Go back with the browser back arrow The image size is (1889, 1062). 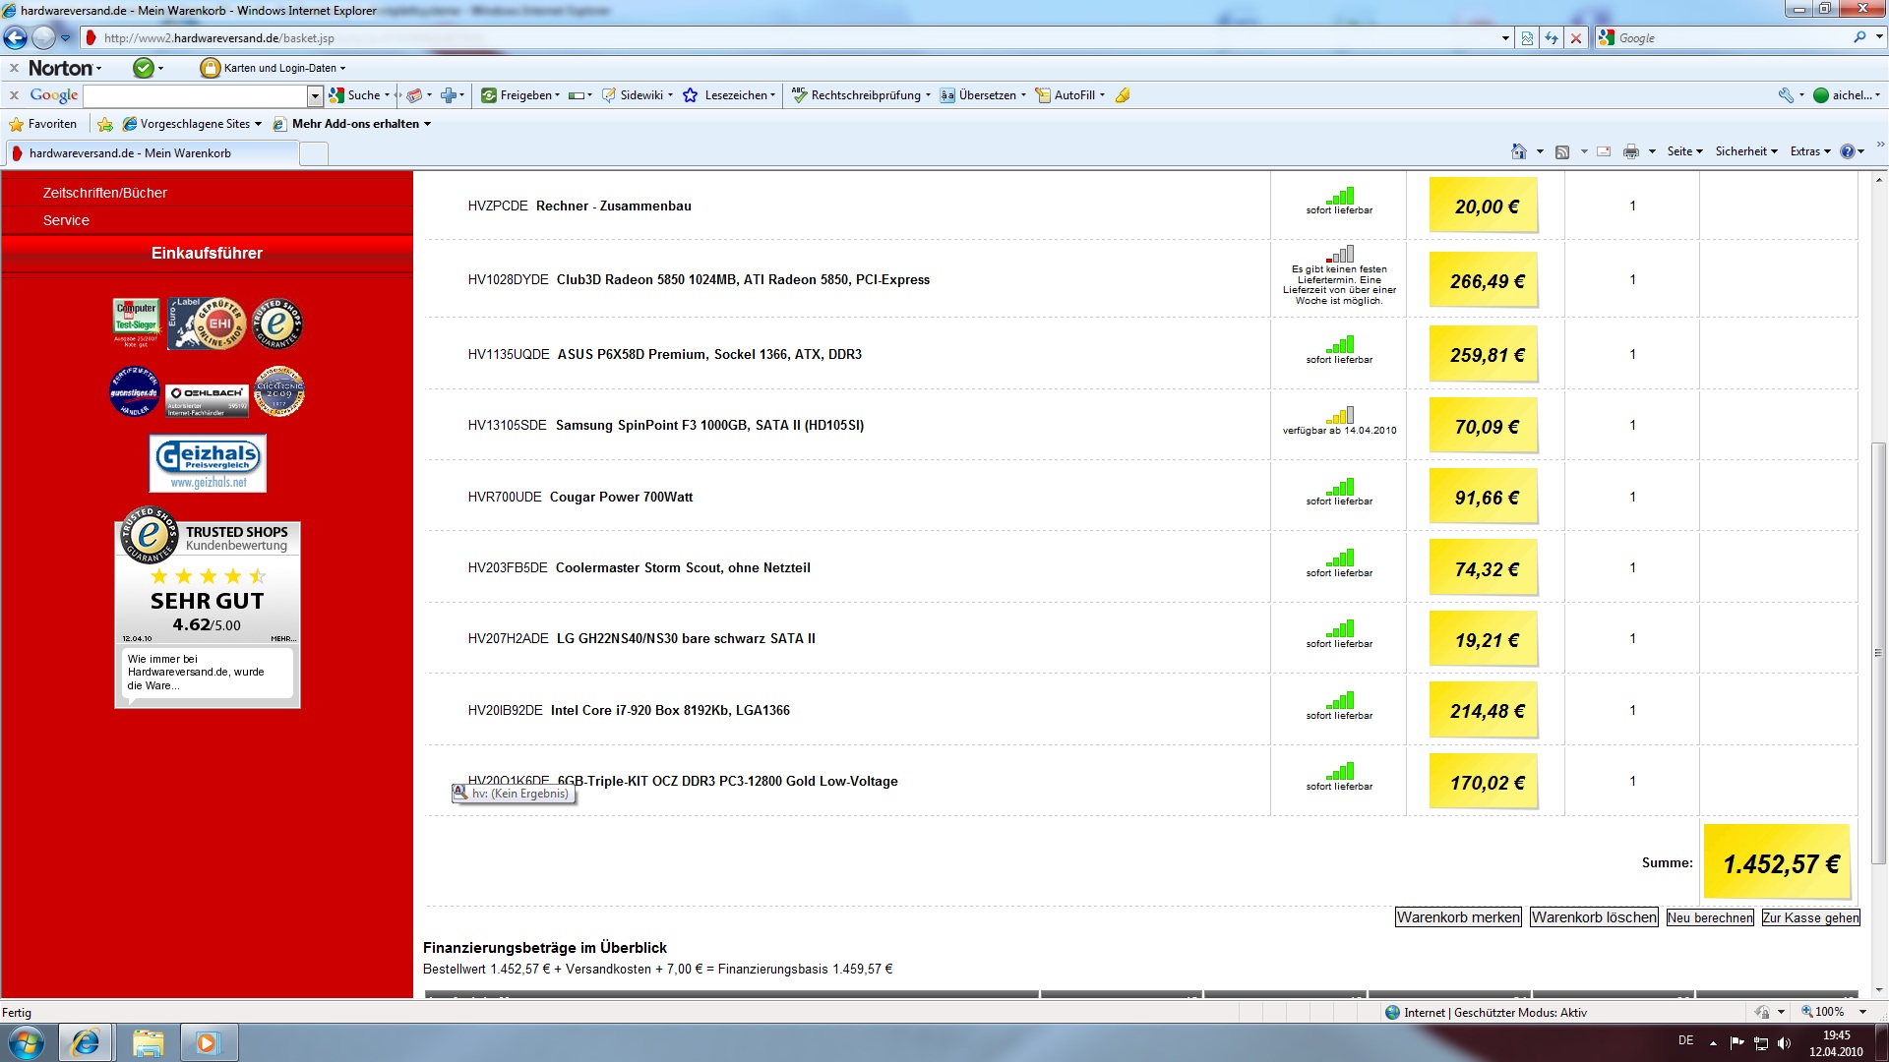click(16, 38)
